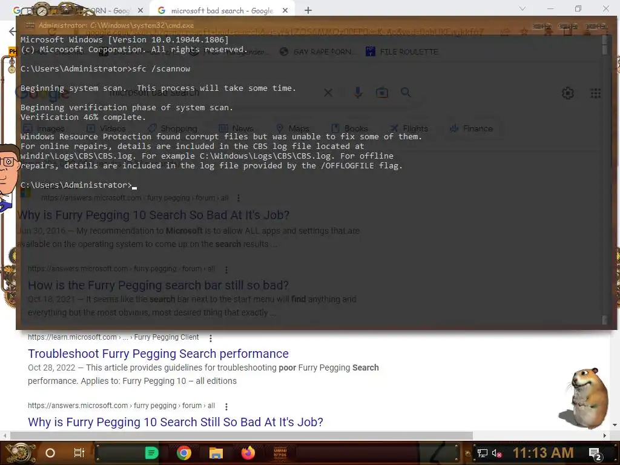Open Google search by image camera
This screenshot has height=465, width=620.
pos(381,93)
